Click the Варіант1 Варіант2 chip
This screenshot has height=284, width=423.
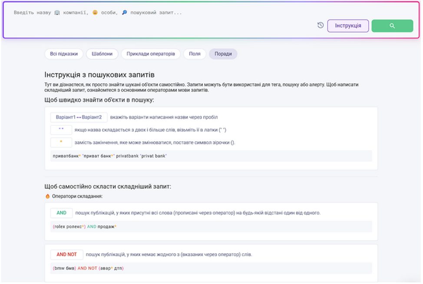[x=79, y=118]
